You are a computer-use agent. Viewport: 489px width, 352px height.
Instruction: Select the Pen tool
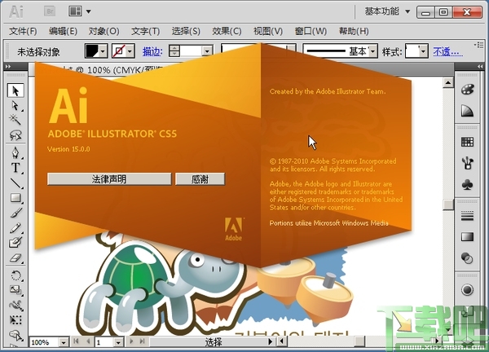pyautogui.click(x=15, y=152)
